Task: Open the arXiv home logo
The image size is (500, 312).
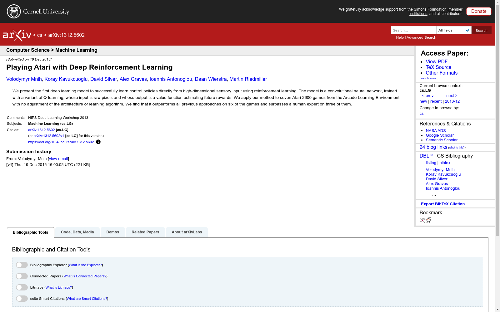Action: coord(17,35)
